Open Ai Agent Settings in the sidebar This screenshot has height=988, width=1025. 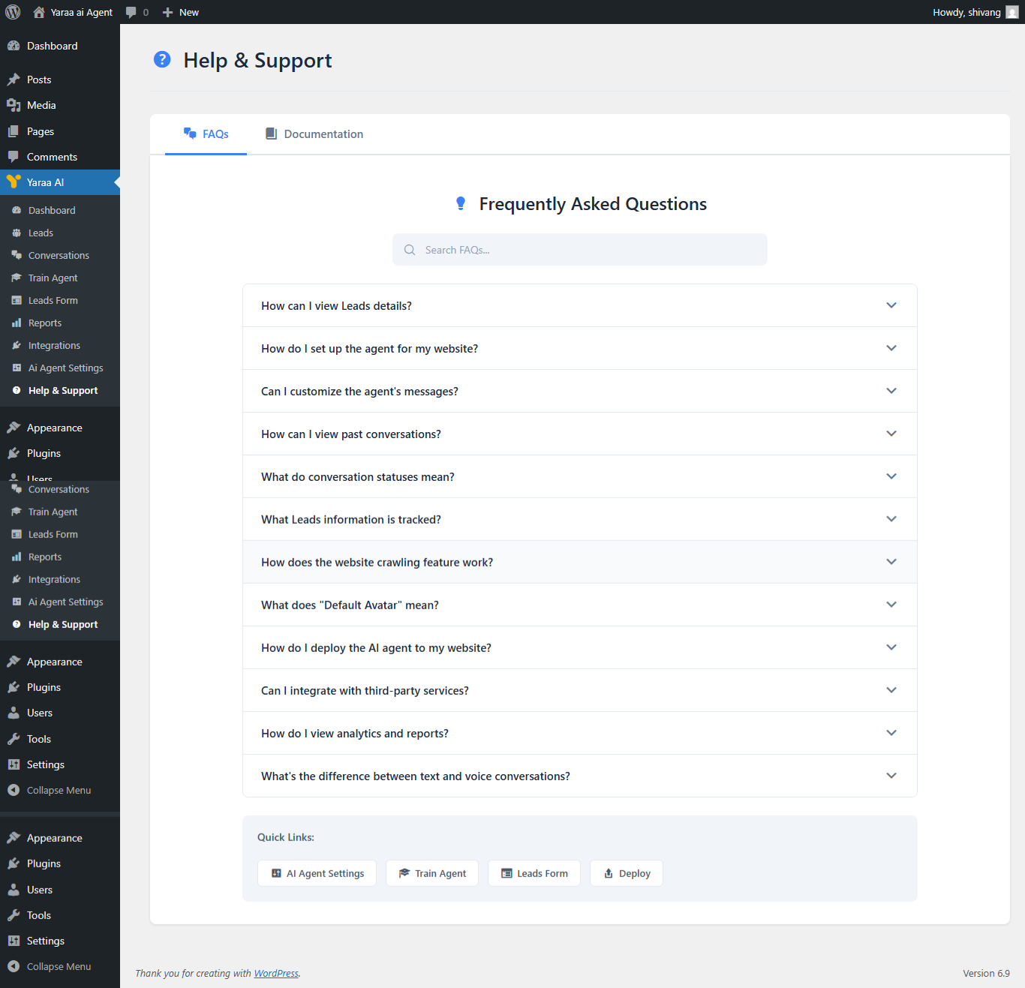65,368
